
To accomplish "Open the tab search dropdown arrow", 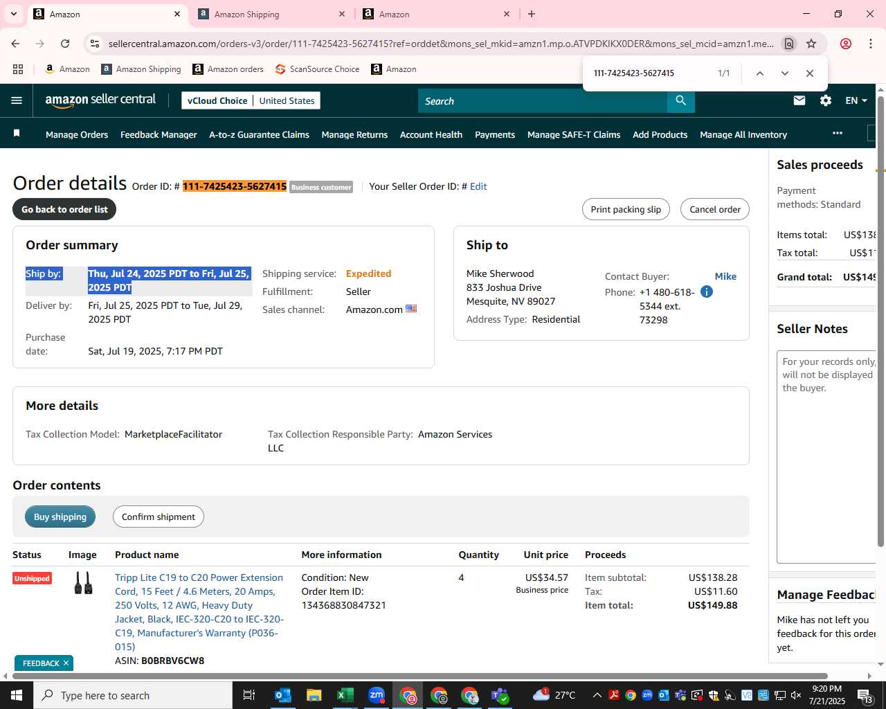I will (13, 14).
